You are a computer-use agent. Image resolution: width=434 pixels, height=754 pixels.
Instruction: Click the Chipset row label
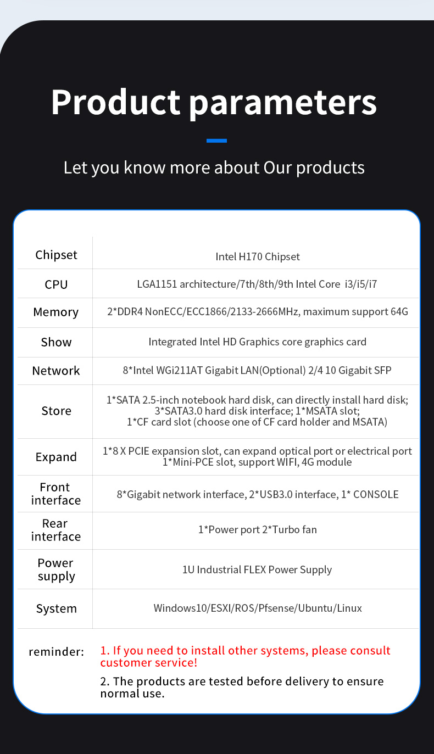(56, 255)
